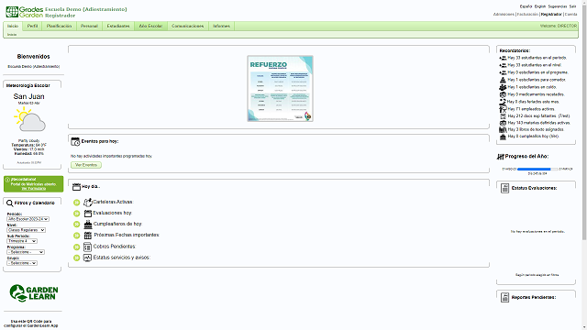The image size is (587, 330).
Task: Switch language to English
Action: click(540, 6)
